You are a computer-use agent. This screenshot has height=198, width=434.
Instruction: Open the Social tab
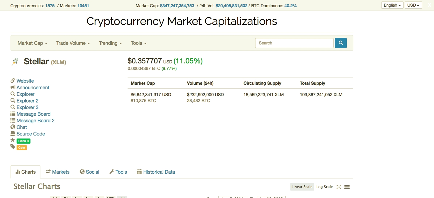[x=90, y=172]
